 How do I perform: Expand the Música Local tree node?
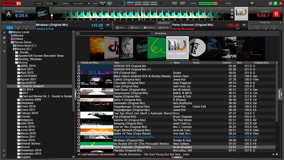[x=8, y=32]
